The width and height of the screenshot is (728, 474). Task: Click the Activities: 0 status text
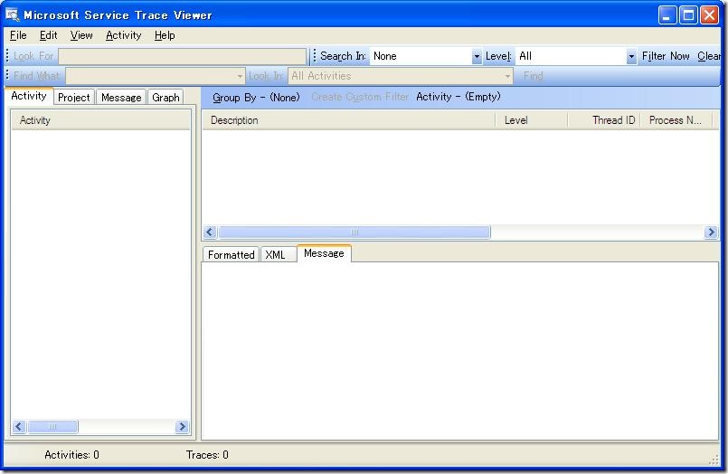click(71, 455)
